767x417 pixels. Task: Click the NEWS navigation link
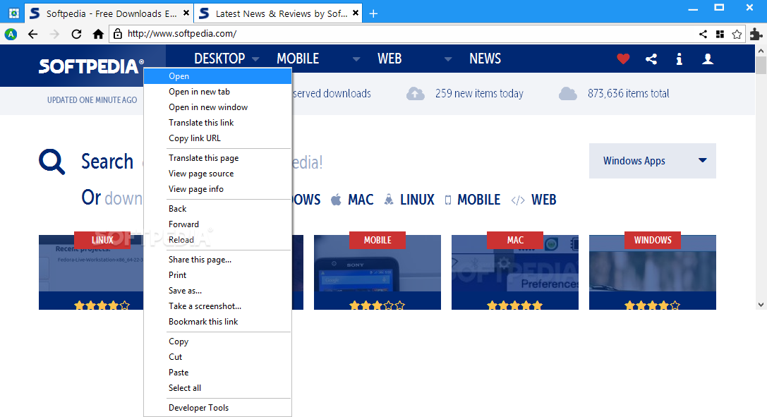coord(485,59)
